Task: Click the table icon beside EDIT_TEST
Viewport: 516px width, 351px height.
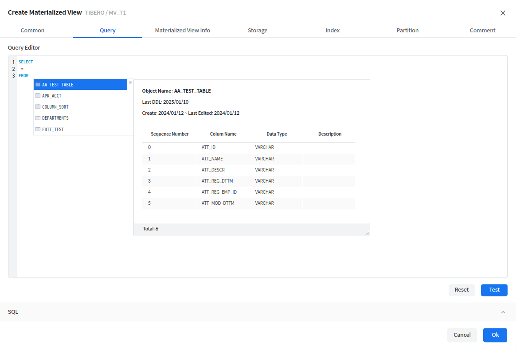Action: (x=38, y=129)
